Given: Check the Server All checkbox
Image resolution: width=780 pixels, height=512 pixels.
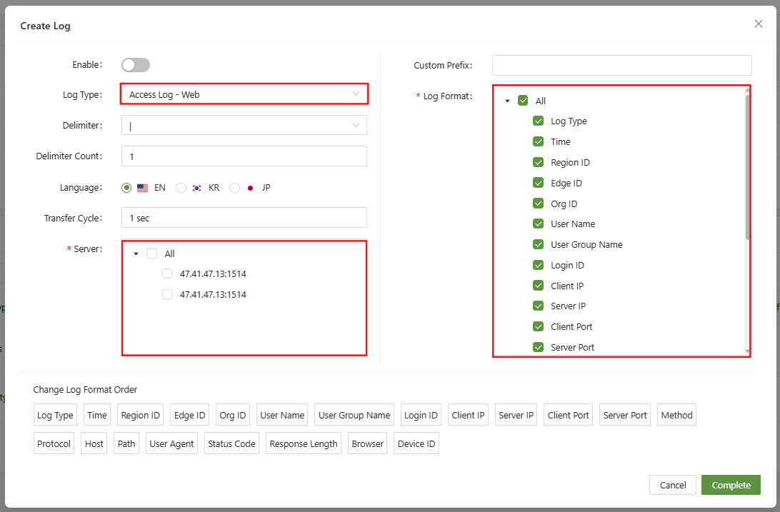Looking at the screenshot, I should (x=151, y=254).
